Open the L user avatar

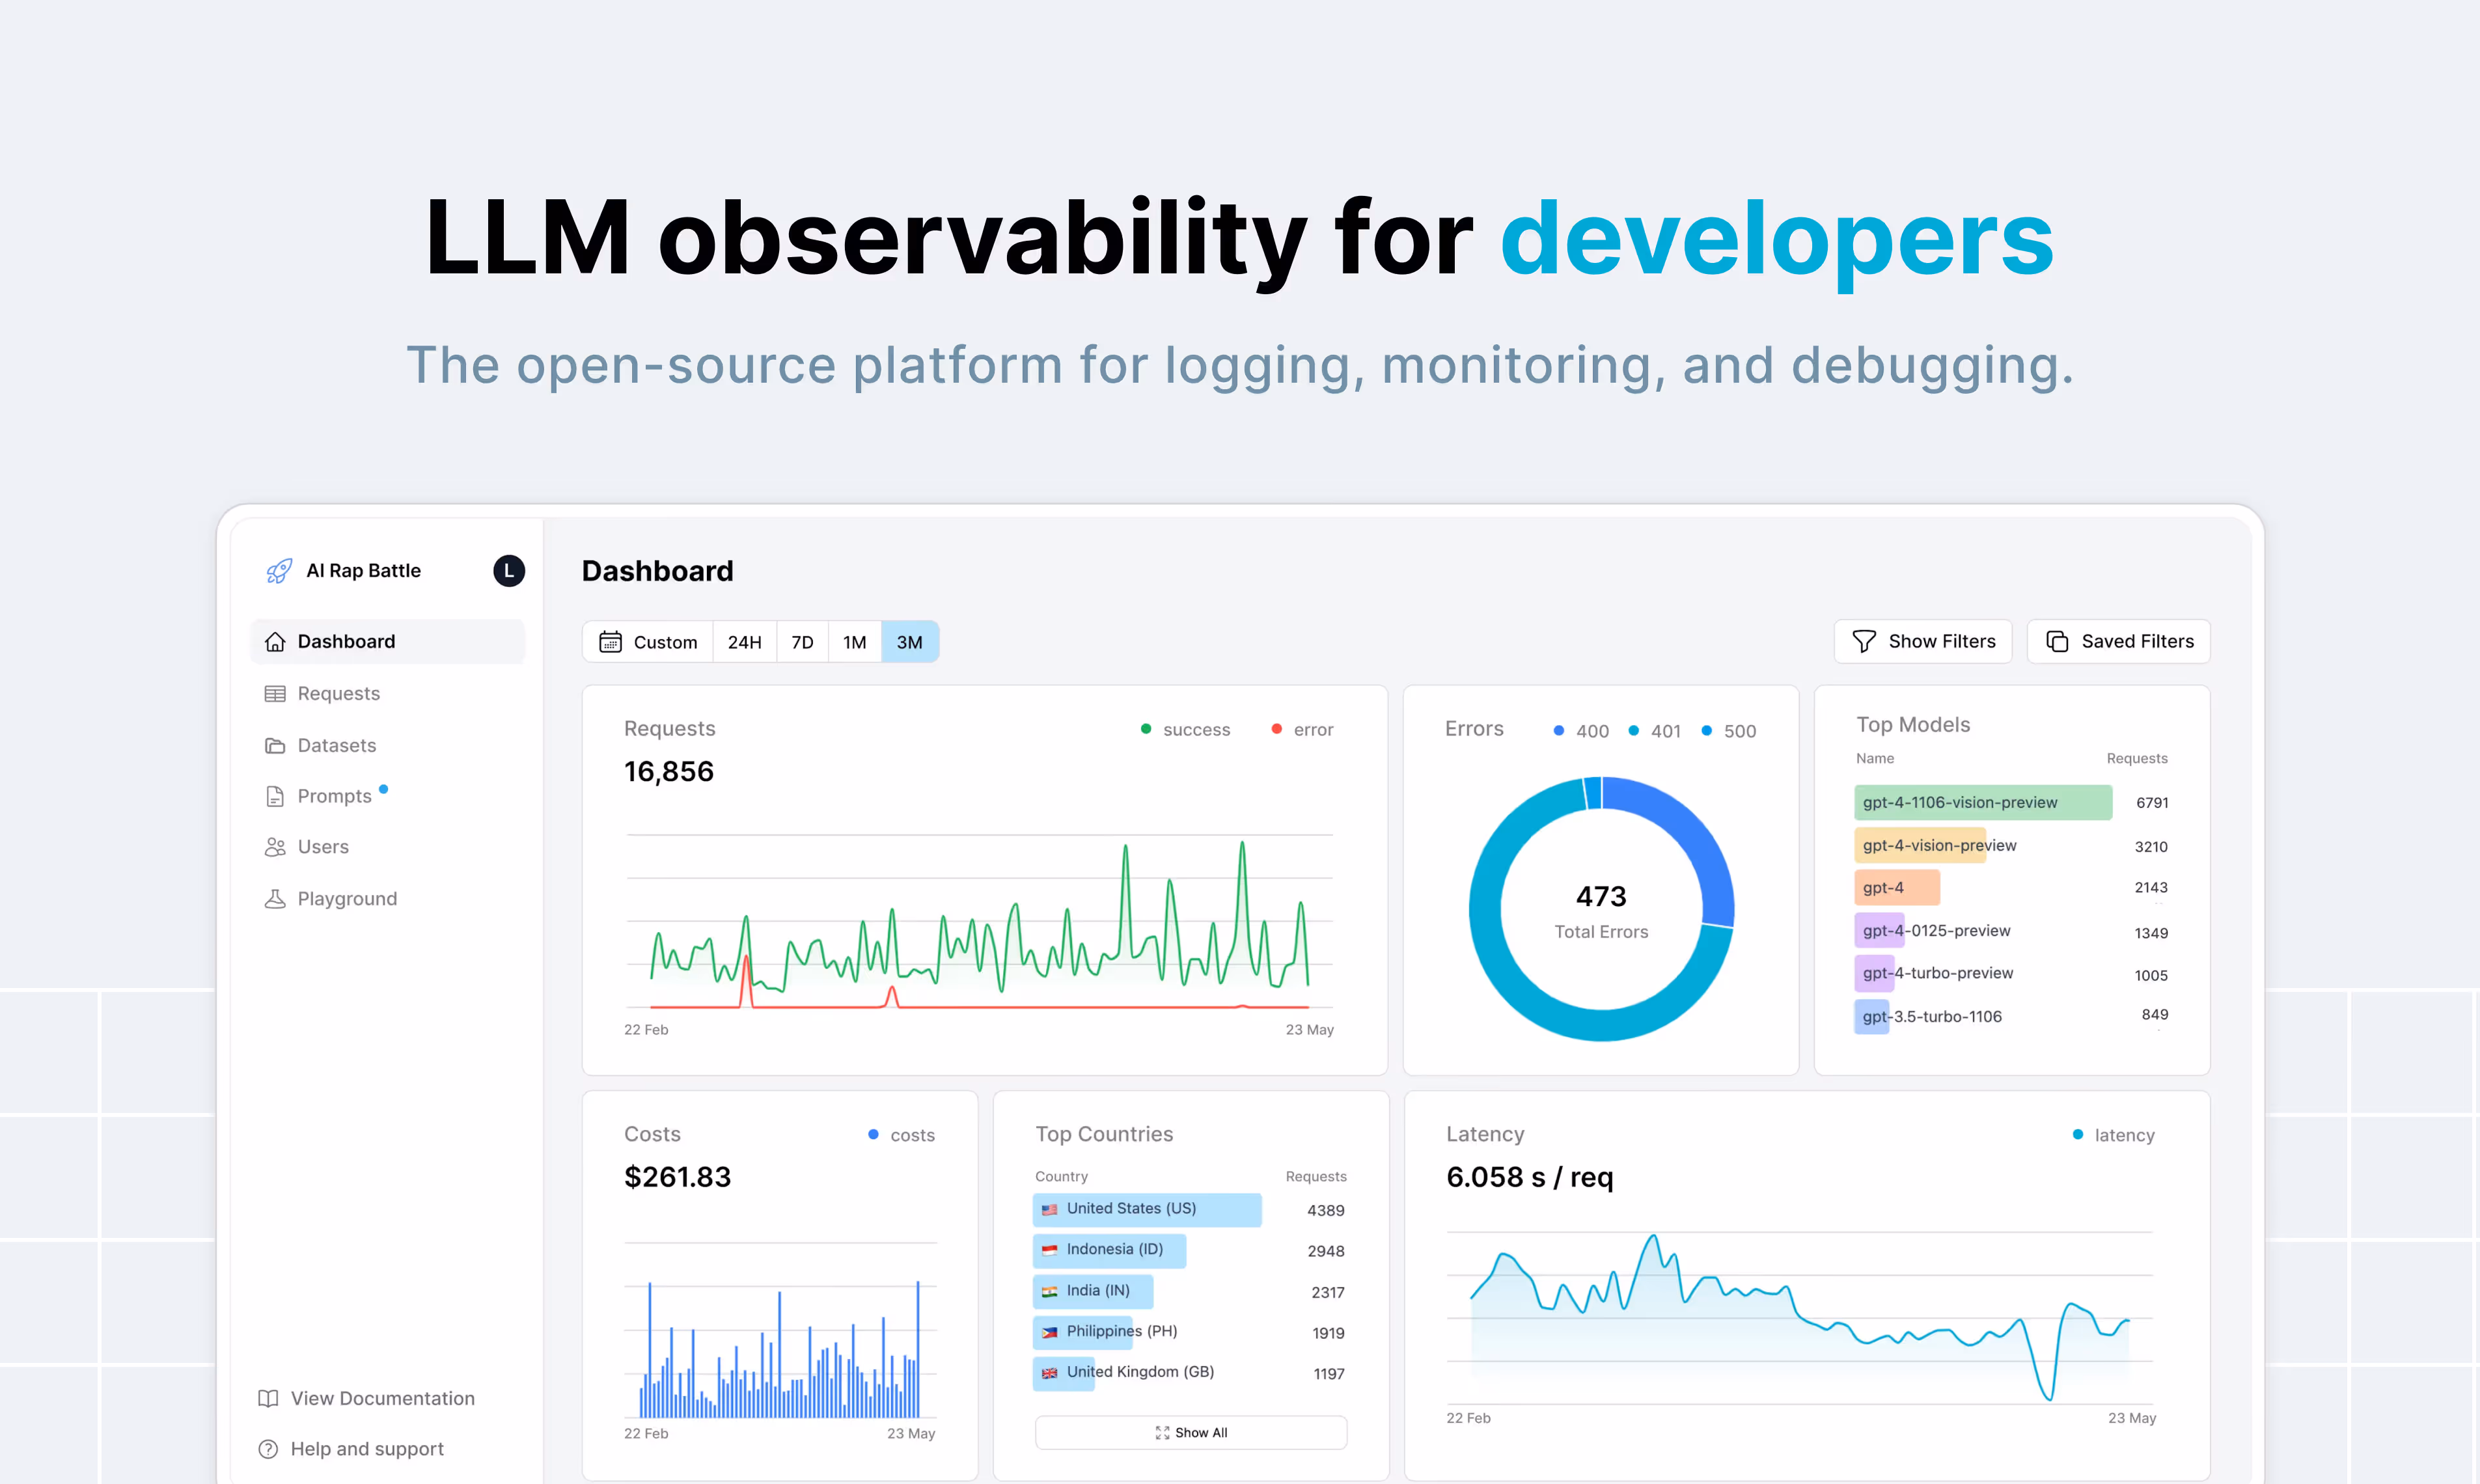(x=508, y=571)
